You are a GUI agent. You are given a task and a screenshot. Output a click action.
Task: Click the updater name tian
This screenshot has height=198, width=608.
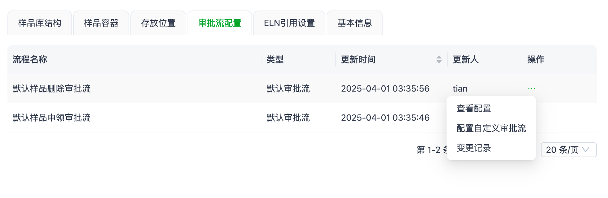click(x=460, y=88)
